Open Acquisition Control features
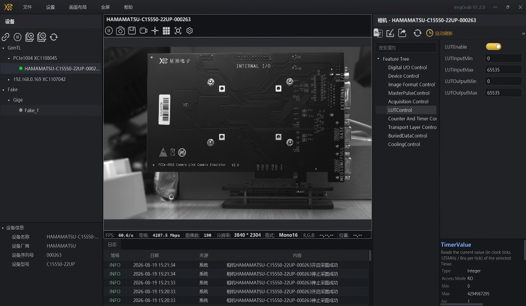Image resolution: width=526 pixels, height=306 pixels. coord(408,102)
